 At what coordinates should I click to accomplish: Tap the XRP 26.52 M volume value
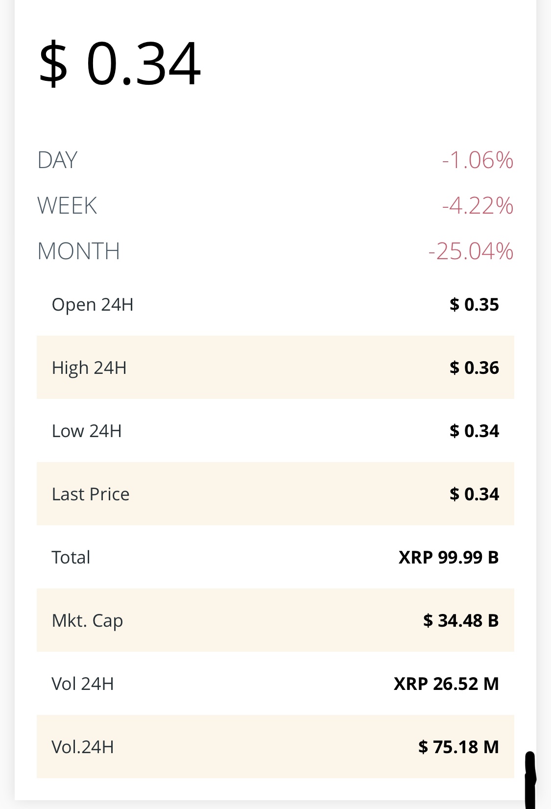(446, 684)
